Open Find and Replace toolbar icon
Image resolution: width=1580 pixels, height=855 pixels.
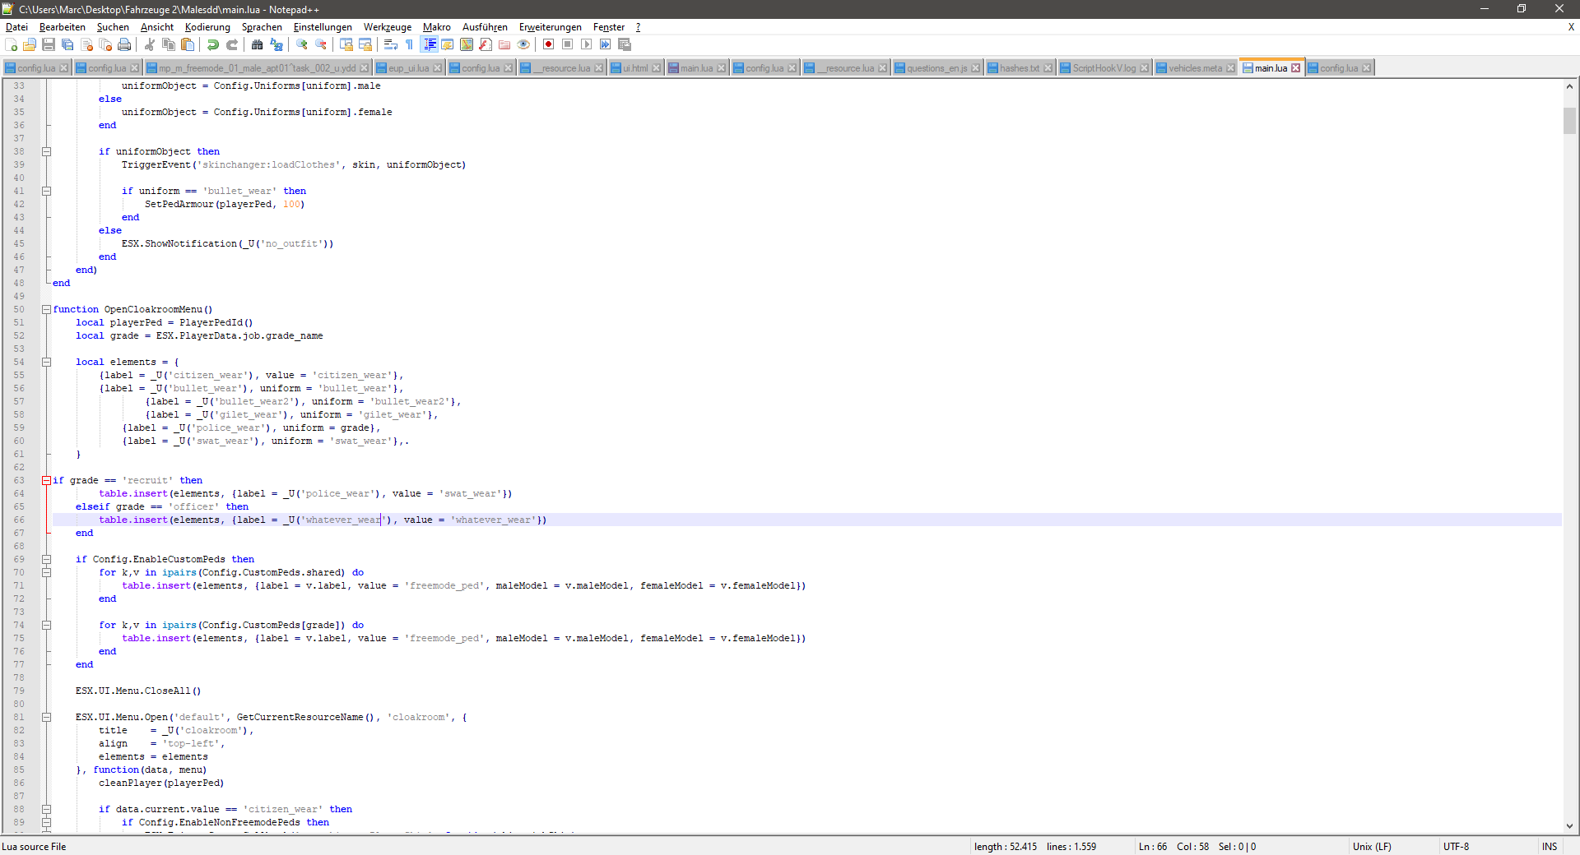(275, 45)
